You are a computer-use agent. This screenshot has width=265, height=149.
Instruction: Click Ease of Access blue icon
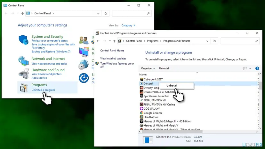84,78
